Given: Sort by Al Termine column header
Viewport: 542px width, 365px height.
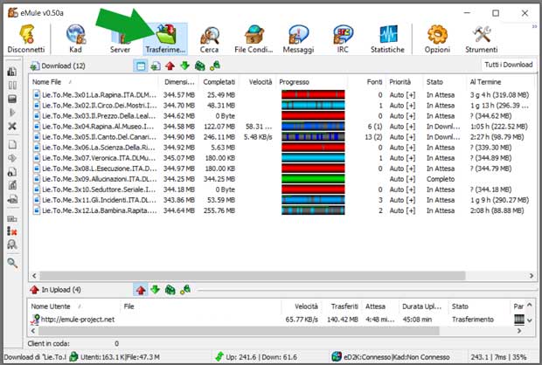Looking at the screenshot, I should 500,82.
